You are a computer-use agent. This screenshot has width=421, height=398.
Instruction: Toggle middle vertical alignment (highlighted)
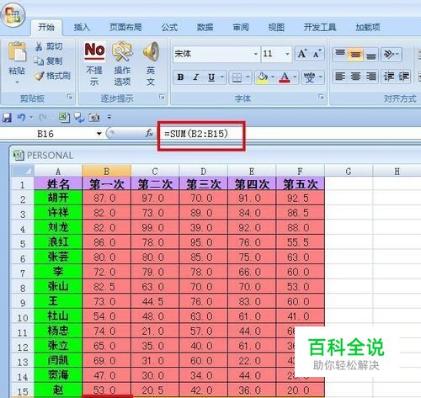pos(355,54)
